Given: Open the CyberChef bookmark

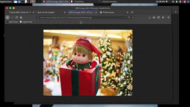Looking at the screenshot, I should [26, 22].
